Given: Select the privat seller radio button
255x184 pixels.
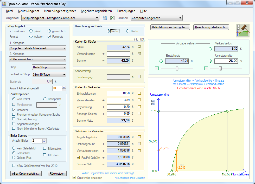Looking at the screenshot, I should coord(31,31).
